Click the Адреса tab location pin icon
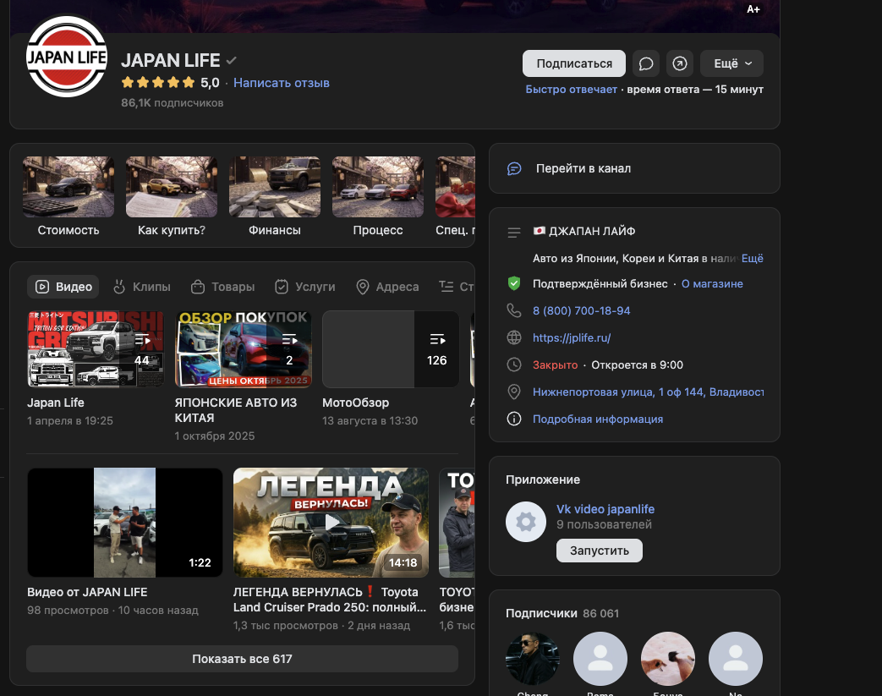882x696 pixels. click(363, 287)
